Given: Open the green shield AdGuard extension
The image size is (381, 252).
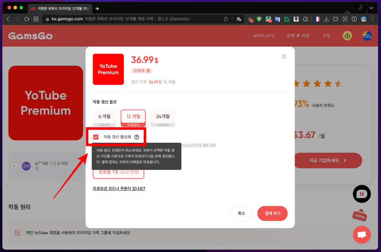Looking at the screenshot, I should pos(259,19).
